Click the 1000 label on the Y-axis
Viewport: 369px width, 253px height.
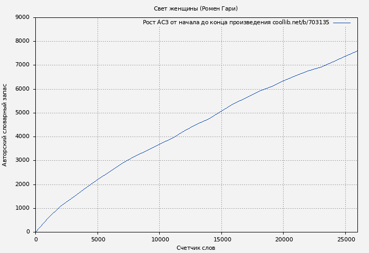pyautogui.click(x=23, y=208)
